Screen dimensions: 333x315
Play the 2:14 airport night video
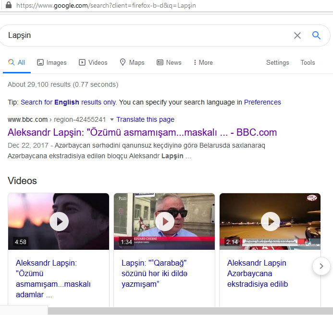(270, 222)
